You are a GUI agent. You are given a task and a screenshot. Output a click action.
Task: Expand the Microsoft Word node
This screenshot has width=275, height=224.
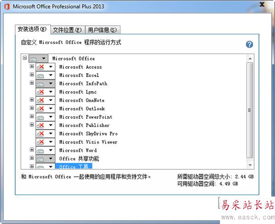[x=32, y=149]
